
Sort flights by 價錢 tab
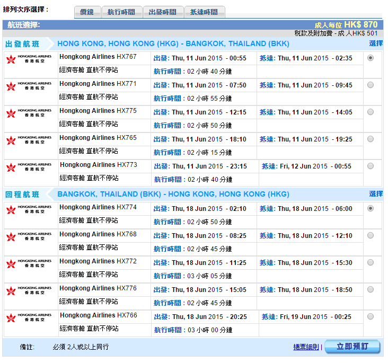(x=87, y=12)
